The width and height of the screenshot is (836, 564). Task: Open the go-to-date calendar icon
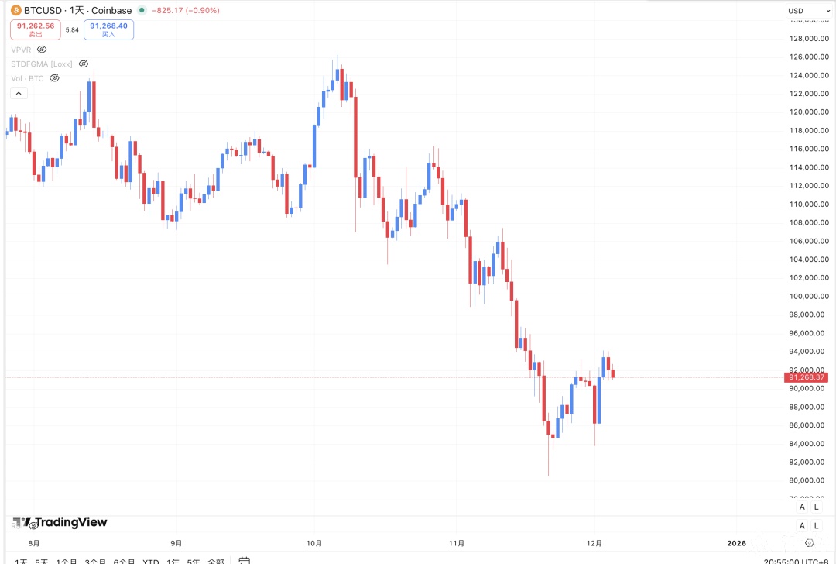click(244, 560)
